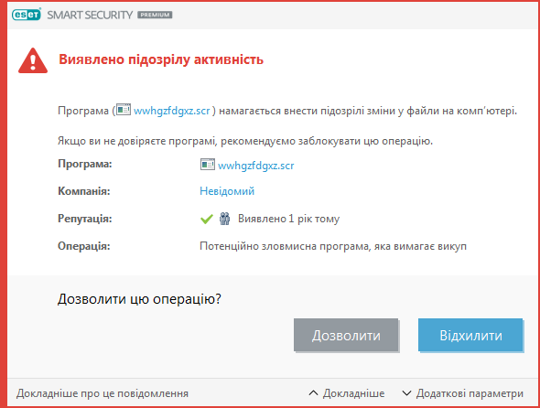Click the Невідомий company link
Viewport: 540px width, 408px height.
[x=227, y=191]
